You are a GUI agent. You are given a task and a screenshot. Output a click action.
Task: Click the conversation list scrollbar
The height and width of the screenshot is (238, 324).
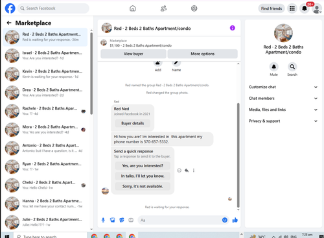click(x=91, y=73)
